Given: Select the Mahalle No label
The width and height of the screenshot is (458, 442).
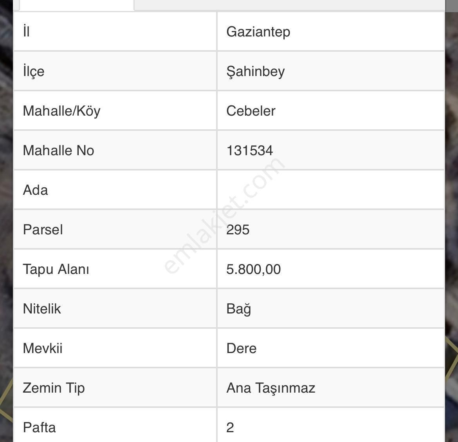Looking at the screenshot, I should click(58, 150).
